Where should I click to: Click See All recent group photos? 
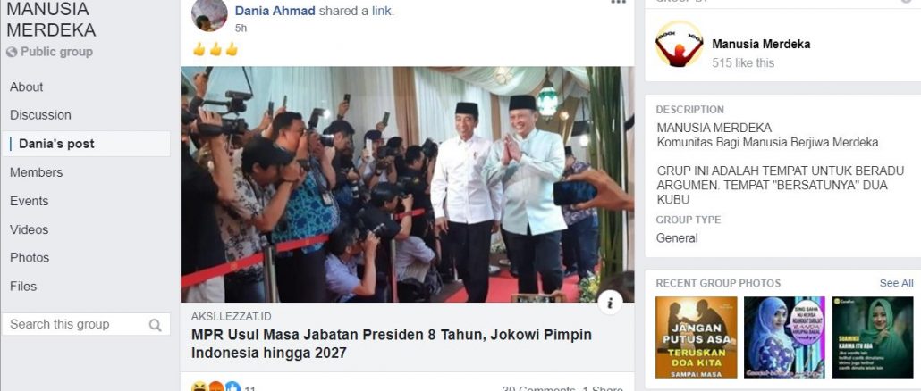[896, 283]
